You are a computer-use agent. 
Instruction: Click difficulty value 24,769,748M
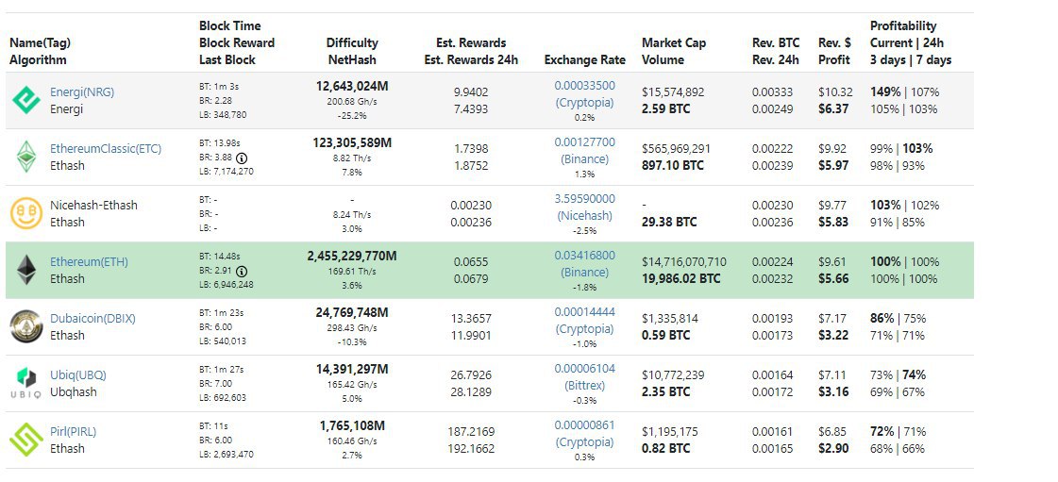pos(352,313)
